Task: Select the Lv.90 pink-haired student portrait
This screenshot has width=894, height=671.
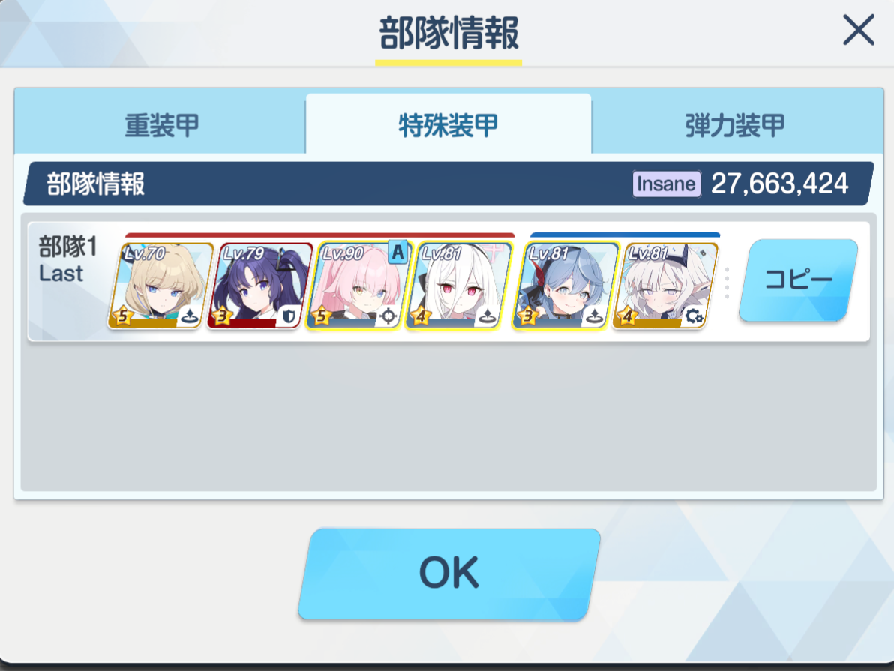Action: pos(358,286)
